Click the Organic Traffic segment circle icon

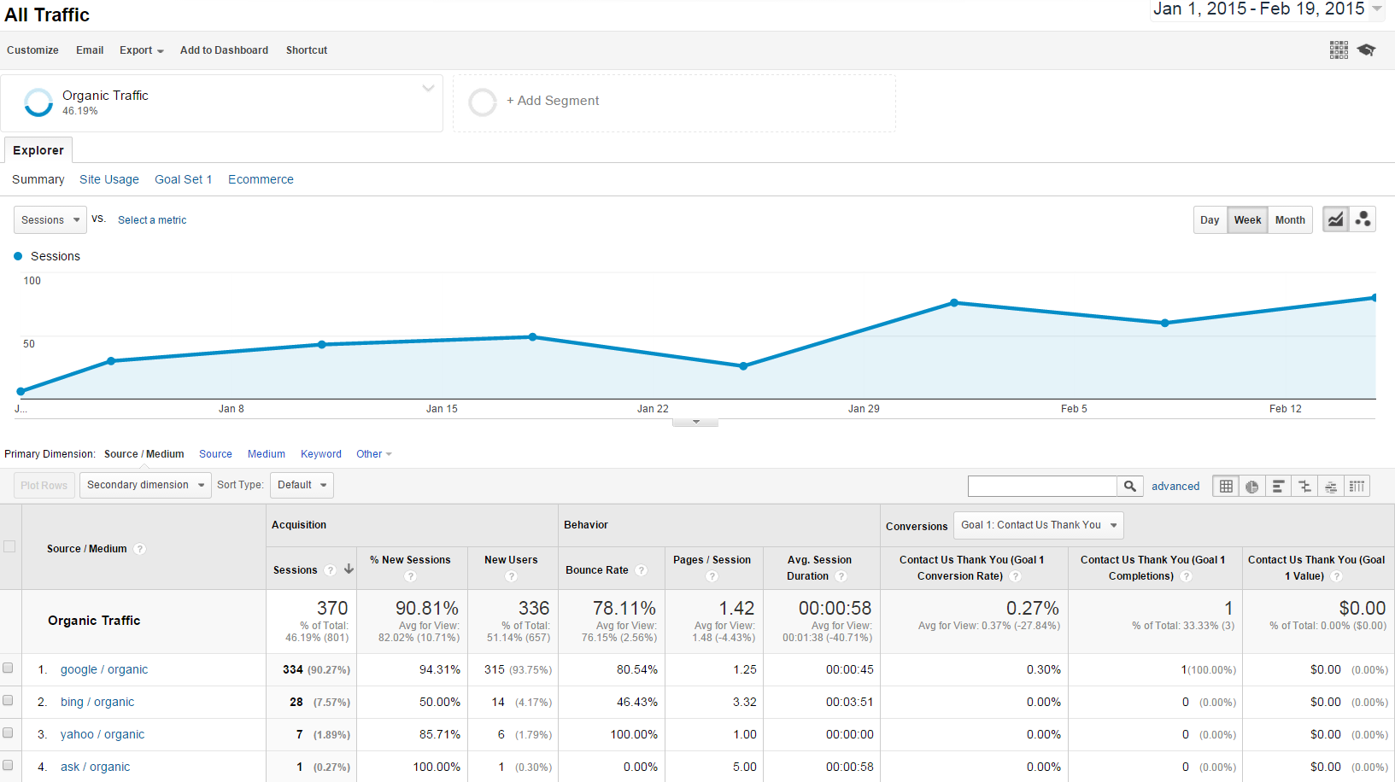click(38, 102)
